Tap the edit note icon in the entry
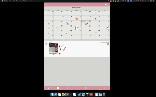 [108, 44]
